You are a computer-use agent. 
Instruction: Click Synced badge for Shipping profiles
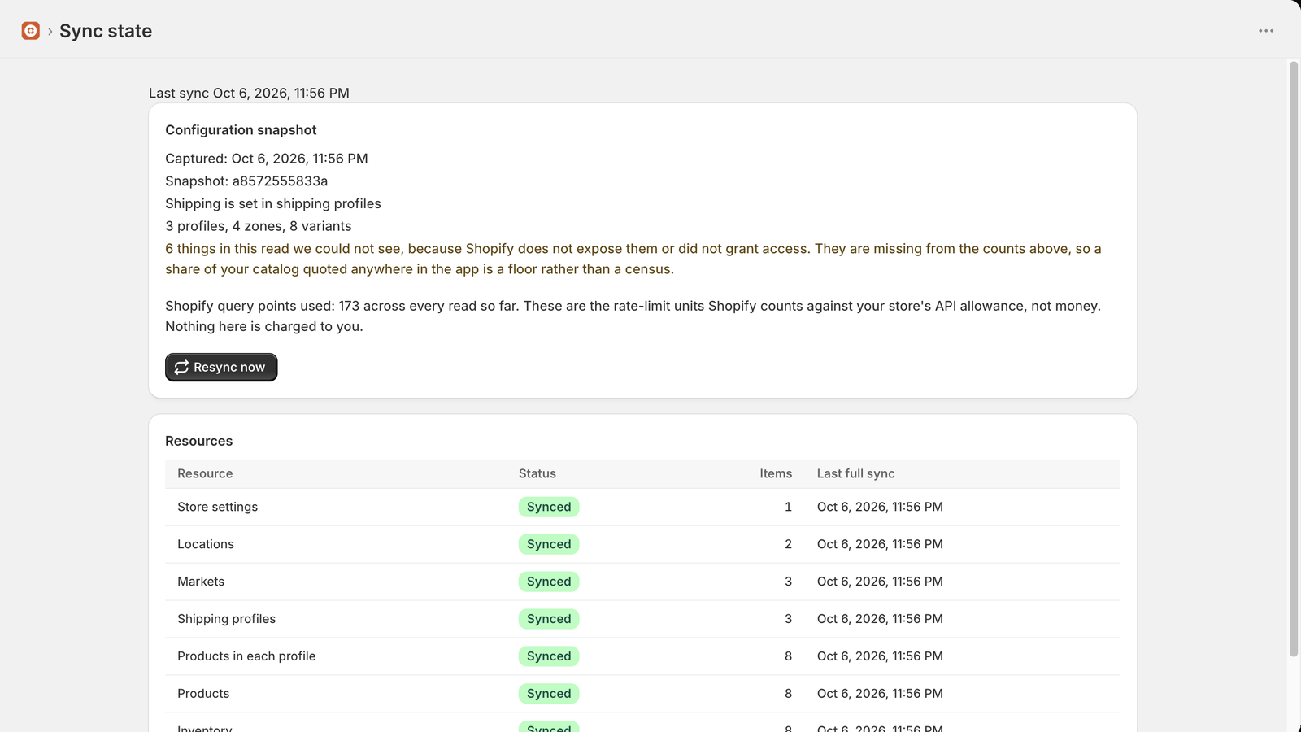point(549,619)
